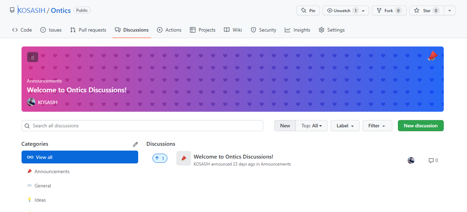
Task: Switch to the Issues tab
Action: coord(51,30)
